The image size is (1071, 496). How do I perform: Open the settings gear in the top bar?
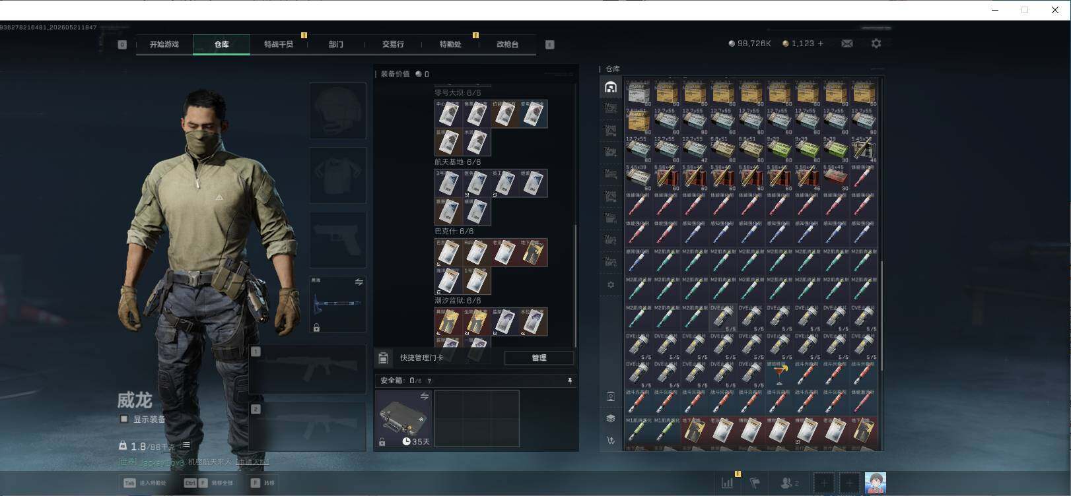coord(876,44)
